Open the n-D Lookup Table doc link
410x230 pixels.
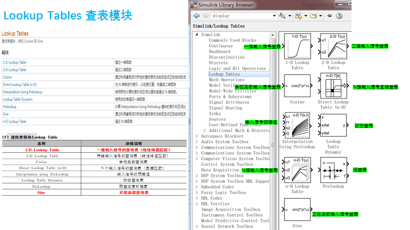(15, 122)
